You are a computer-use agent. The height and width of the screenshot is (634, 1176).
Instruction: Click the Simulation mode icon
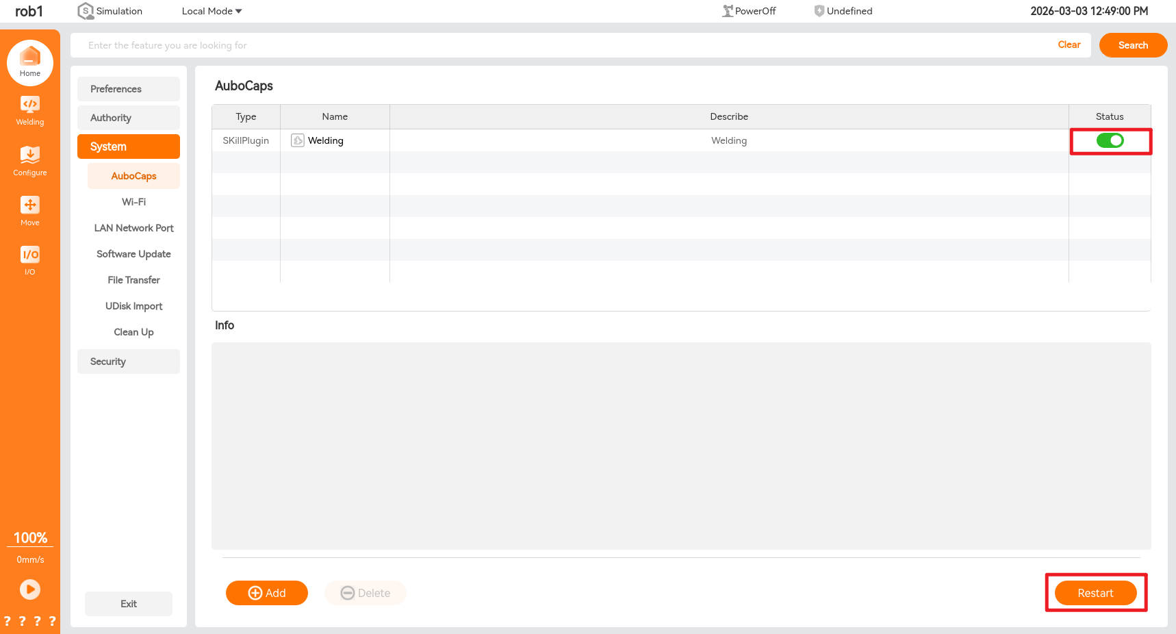86,11
